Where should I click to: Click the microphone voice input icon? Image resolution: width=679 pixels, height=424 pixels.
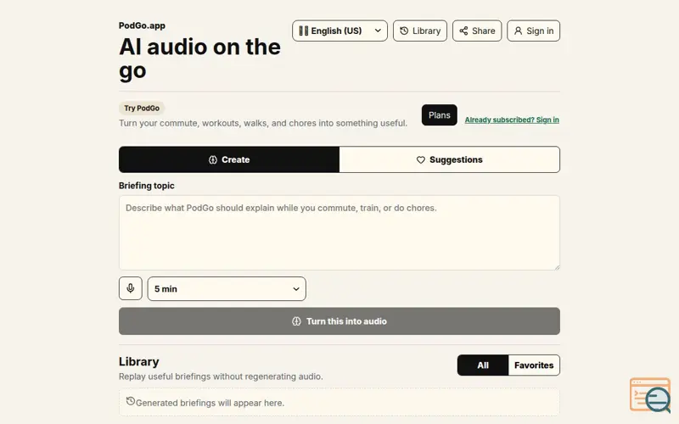tap(131, 288)
